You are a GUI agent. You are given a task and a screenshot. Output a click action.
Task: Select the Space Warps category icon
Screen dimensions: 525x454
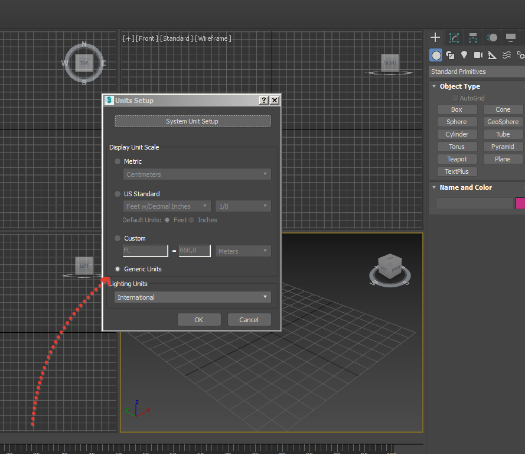[507, 56]
